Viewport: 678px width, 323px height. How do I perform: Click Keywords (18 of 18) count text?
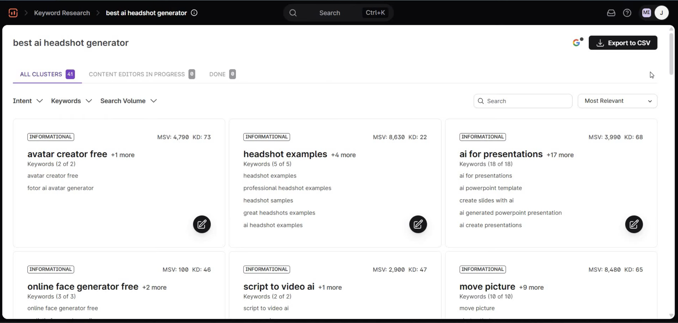pos(486,164)
